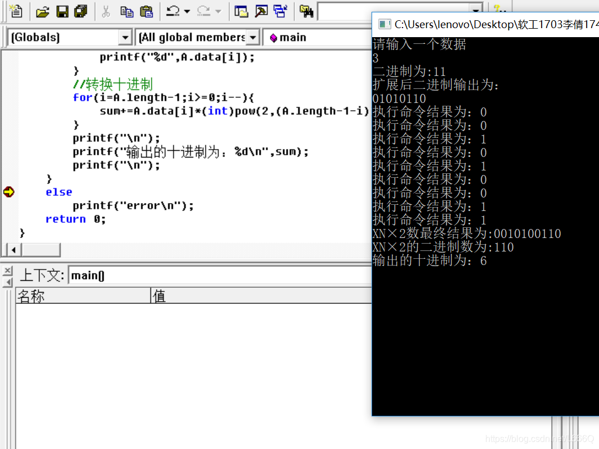Image resolution: width=599 pixels, height=449 pixels.
Task: Open the All global members dropdown
Action: 253,37
